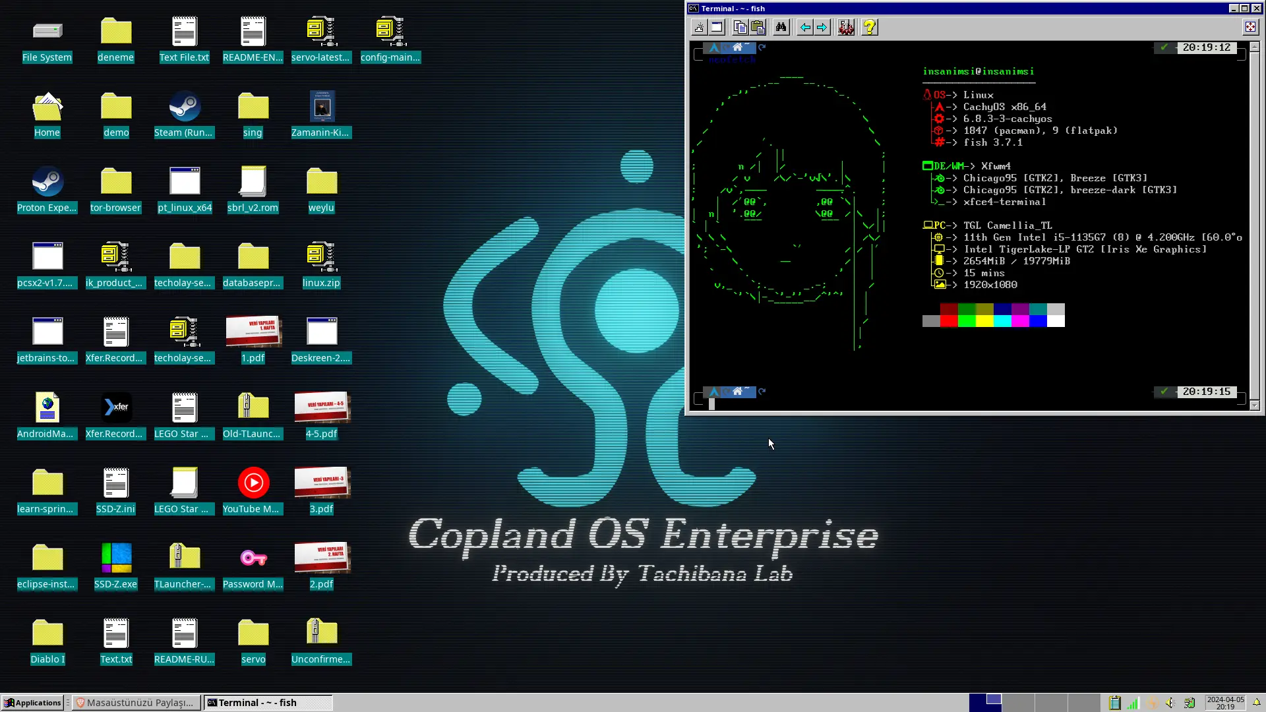The height and width of the screenshot is (712, 1266).
Task: Open the network signal tray icon
Action: click(x=1133, y=703)
